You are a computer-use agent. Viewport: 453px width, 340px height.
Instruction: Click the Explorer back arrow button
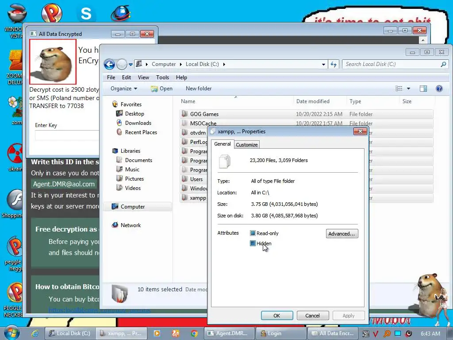coord(109,64)
